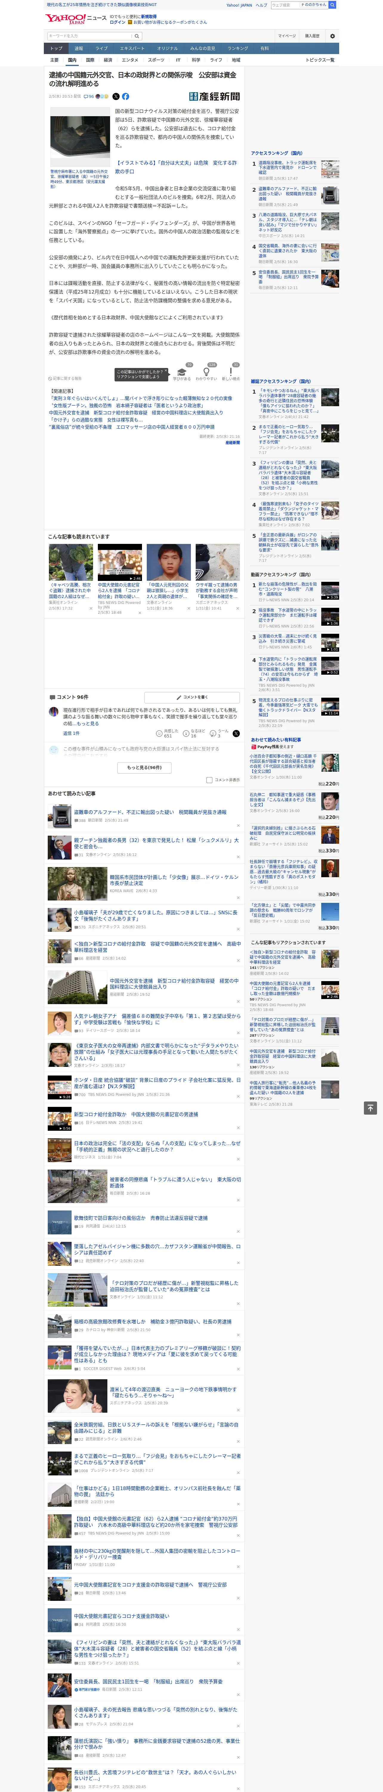383x1792 pixels.
Task: Share the first comment on X
Action: click(x=236, y=733)
